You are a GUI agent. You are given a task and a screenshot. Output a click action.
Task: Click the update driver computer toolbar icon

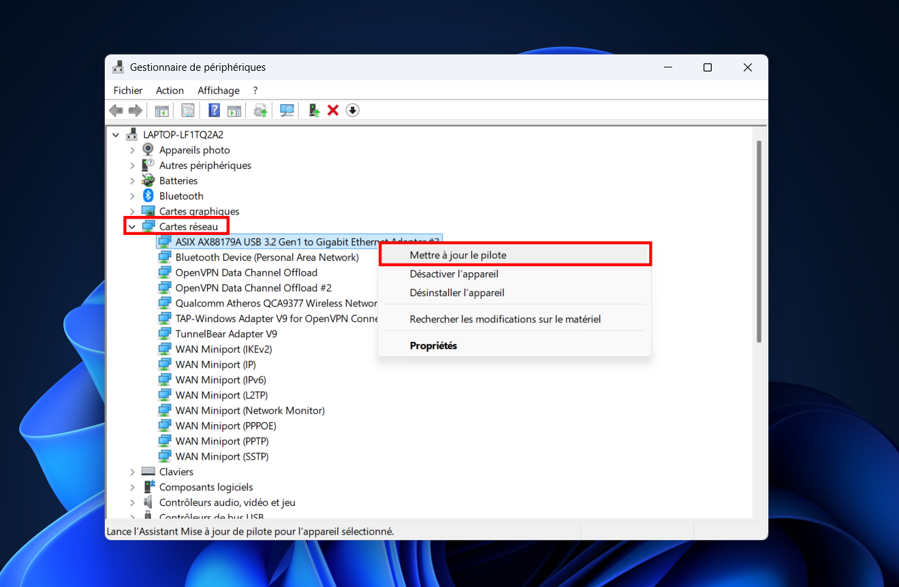point(314,110)
